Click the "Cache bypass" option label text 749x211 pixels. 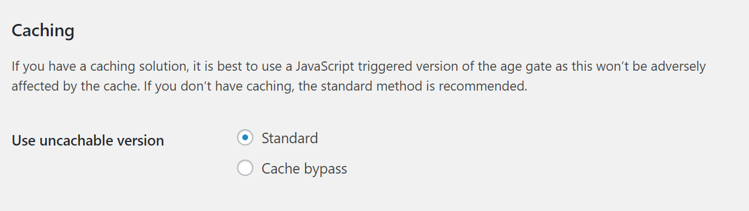coord(304,169)
